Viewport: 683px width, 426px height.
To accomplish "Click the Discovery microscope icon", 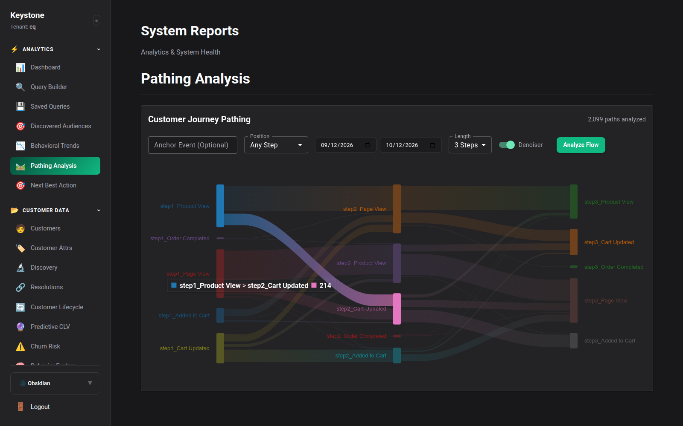I will coord(20,268).
